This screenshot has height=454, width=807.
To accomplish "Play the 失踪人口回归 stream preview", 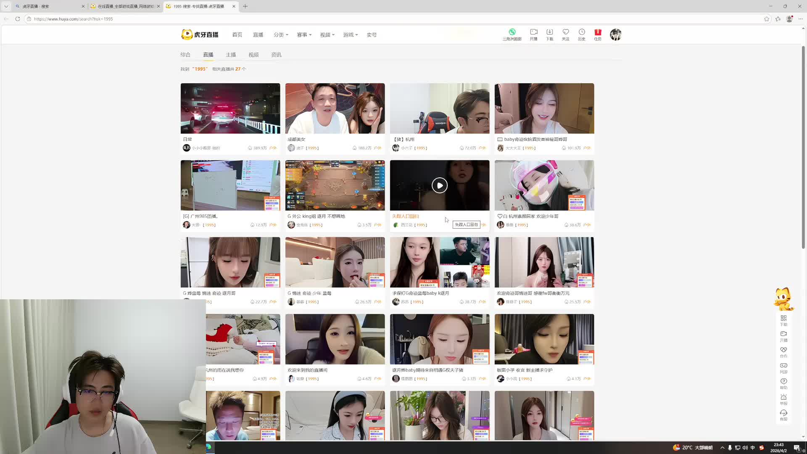I will [x=440, y=185].
